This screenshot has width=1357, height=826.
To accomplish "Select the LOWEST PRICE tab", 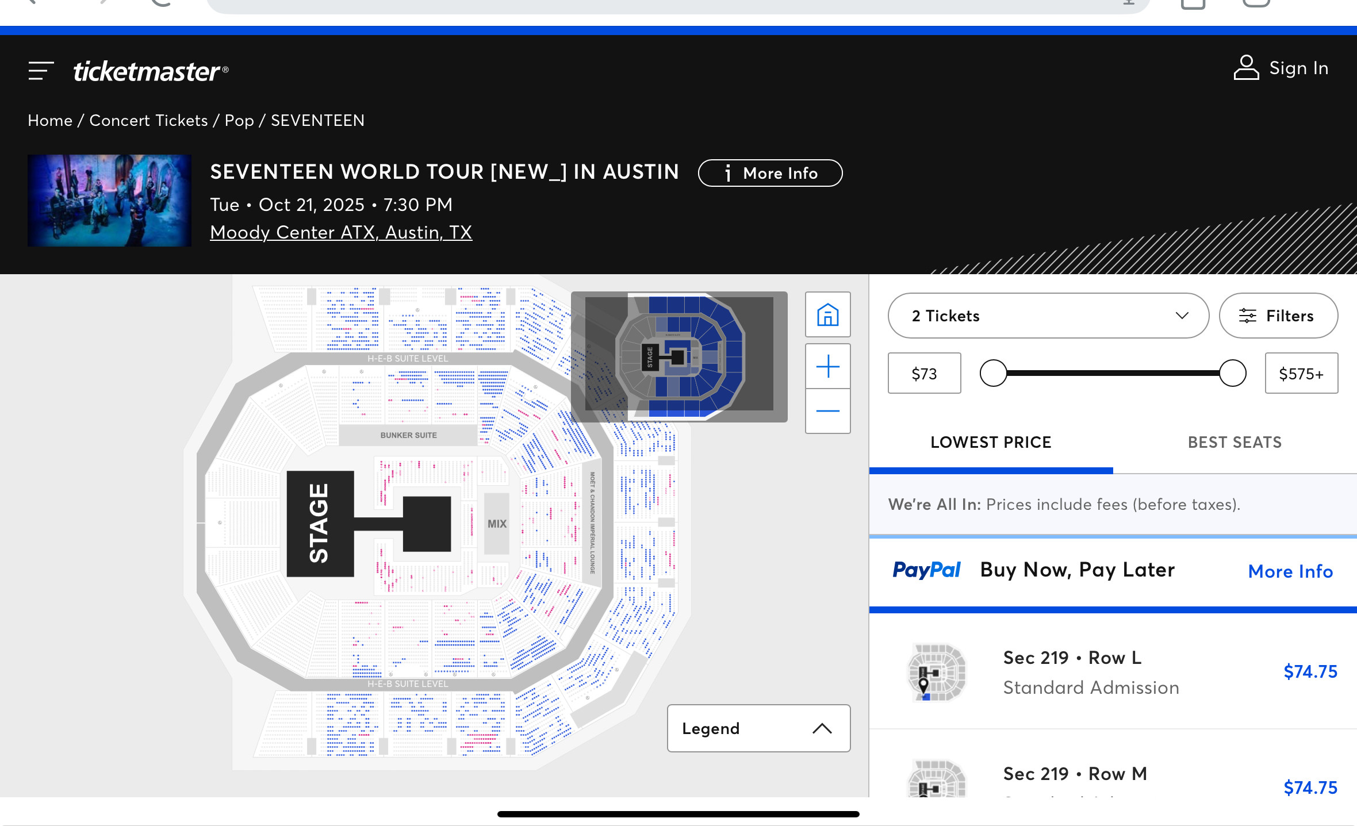I will coord(991,442).
